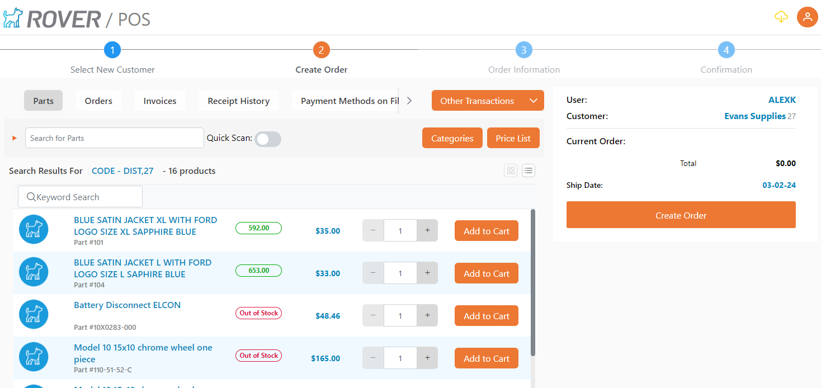
Task: Open the Evans Supplies customer link
Action: pyautogui.click(x=754, y=116)
